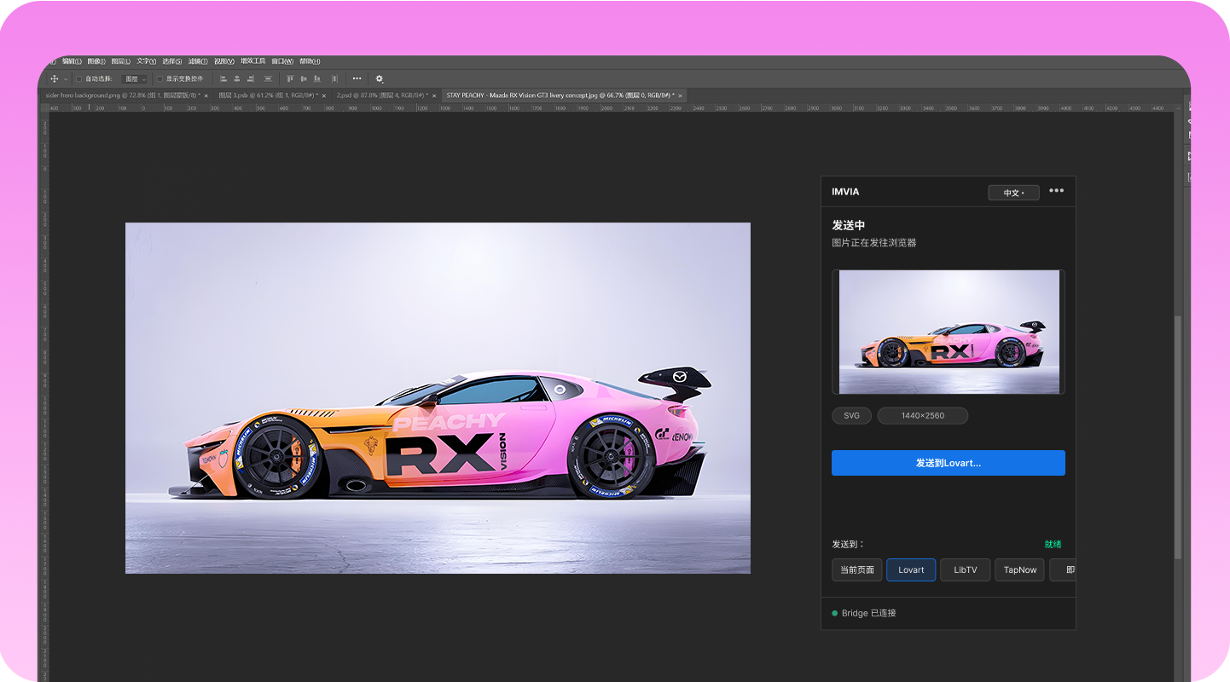Open the 增效工具 menu

[253, 61]
